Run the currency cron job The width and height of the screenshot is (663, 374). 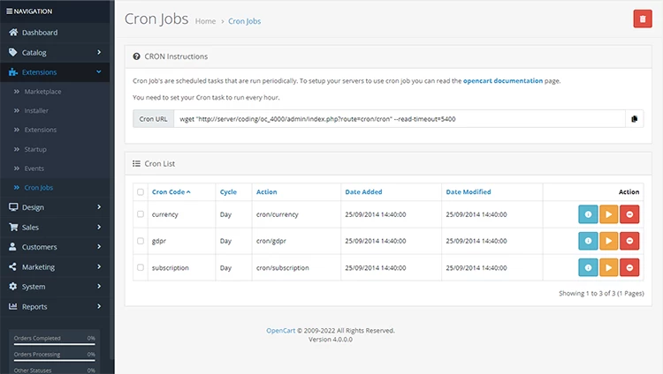click(608, 214)
